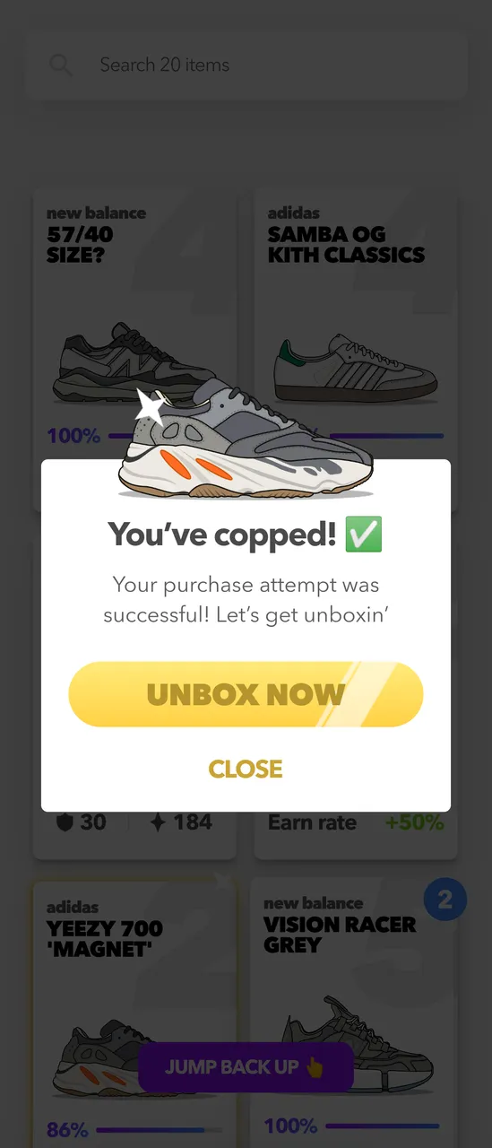This screenshot has height=1148, width=492.
Task: Click the Yeezy 700 sneaker illustration in the dialog
Action: (x=246, y=438)
